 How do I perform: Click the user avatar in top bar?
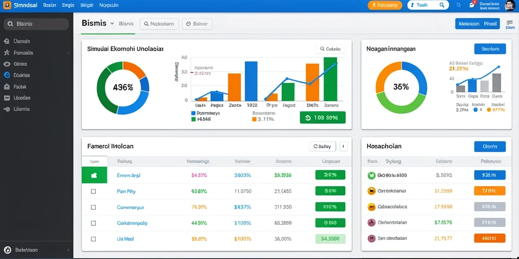510,5
